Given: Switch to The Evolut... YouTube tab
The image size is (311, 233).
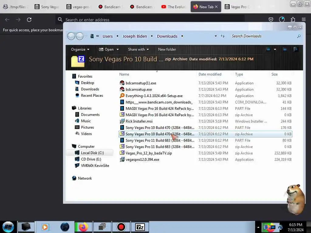Looking at the screenshot, I should 174,7.
